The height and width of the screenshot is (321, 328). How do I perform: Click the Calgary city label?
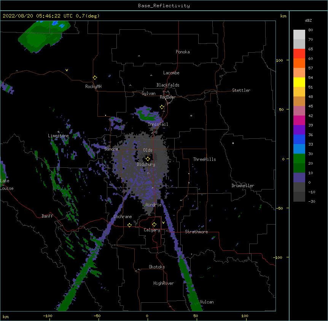point(152,230)
